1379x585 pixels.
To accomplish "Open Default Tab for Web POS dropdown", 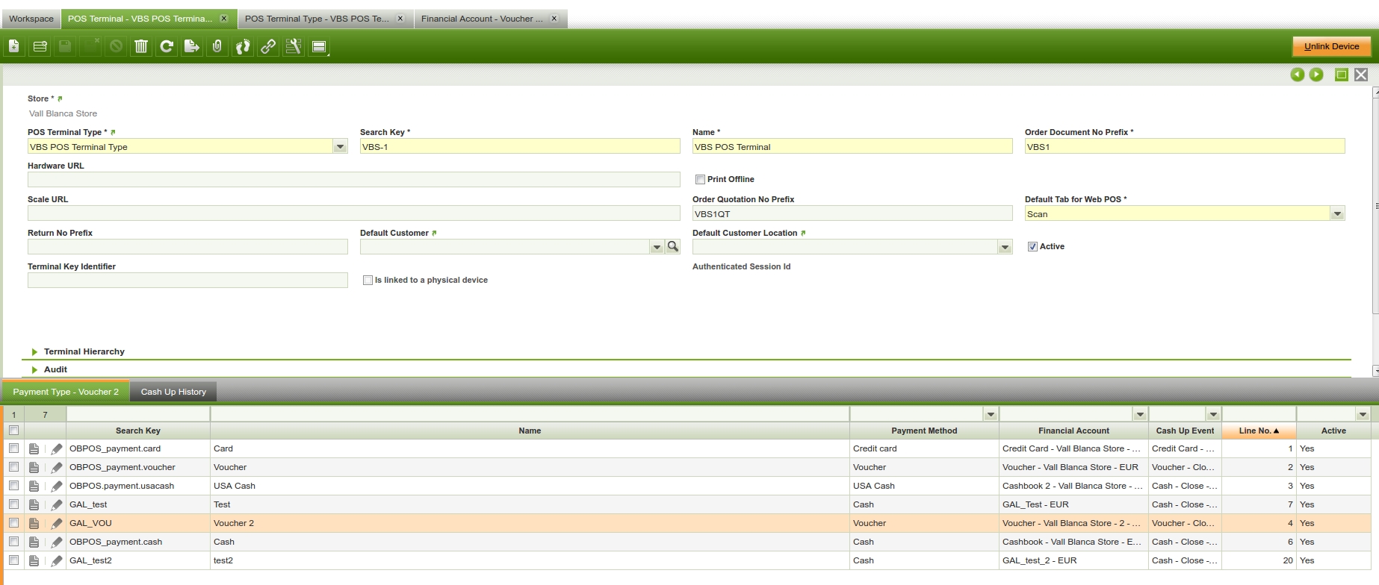I will point(1337,214).
